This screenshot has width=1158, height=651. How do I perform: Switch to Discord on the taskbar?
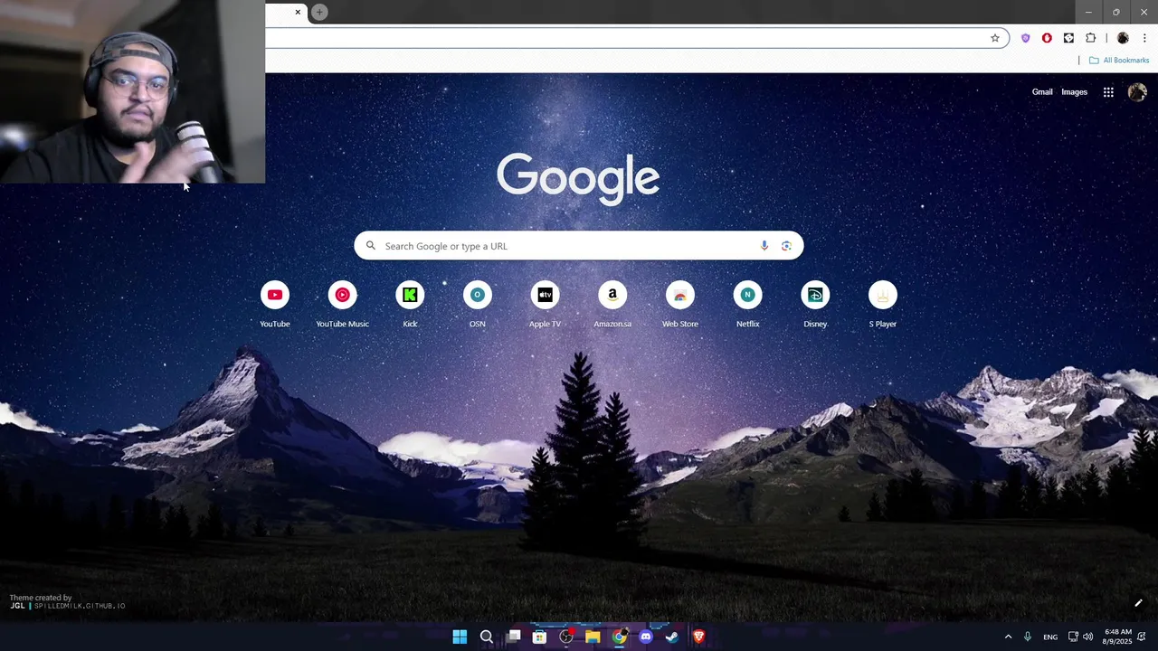tap(645, 637)
